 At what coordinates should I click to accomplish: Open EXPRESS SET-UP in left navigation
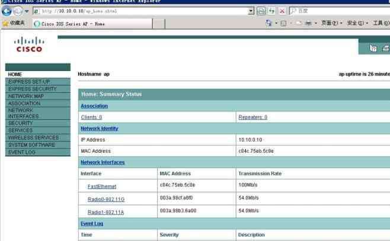point(38,82)
